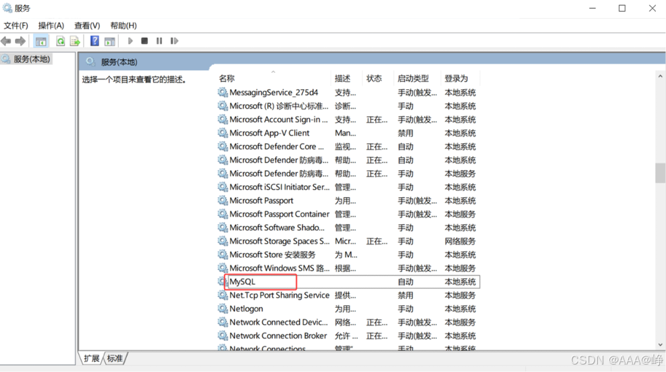The width and height of the screenshot is (666, 372).
Task: Switch to the 标准 tab
Action: pyautogui.click(x=115, y=358)
